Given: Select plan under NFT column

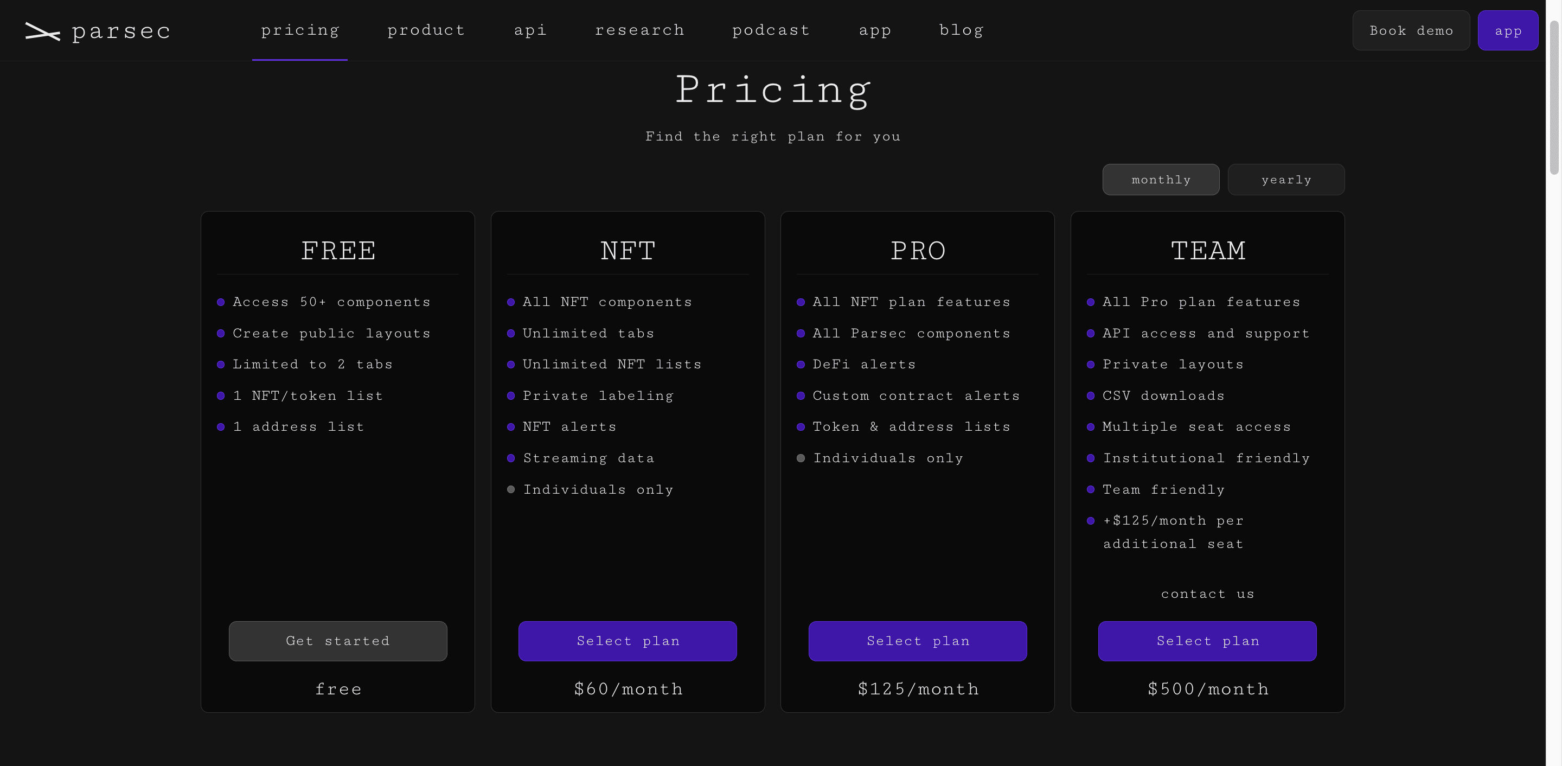Looking at the screenshot, I should [x=628, y=641].
